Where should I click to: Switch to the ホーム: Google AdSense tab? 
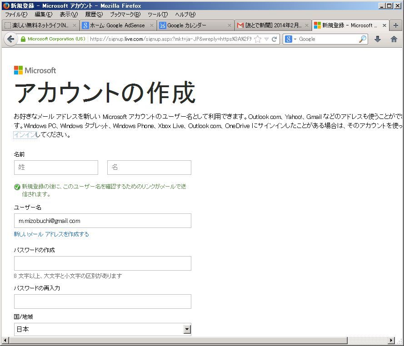click(118, 25)
